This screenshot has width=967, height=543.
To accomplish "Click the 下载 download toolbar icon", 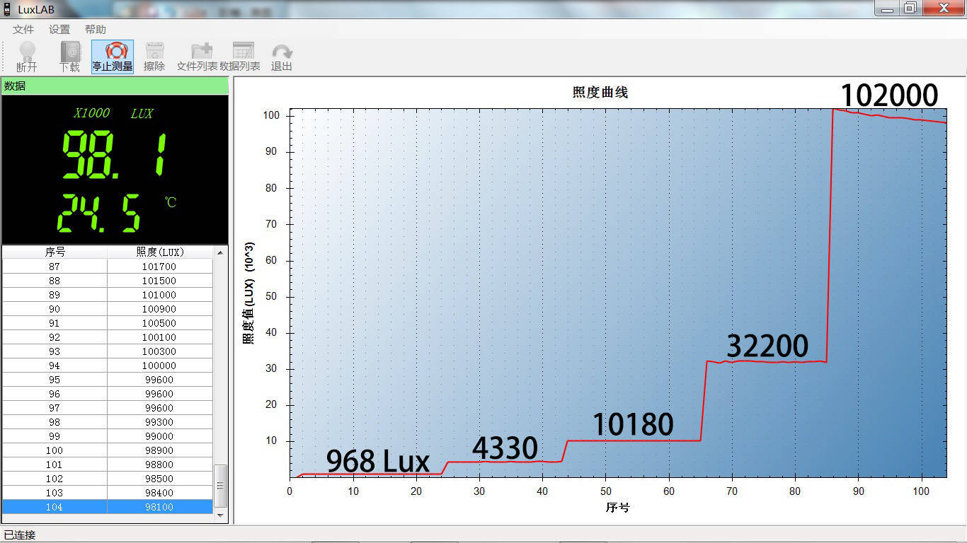I will click(x=69, y=57).
